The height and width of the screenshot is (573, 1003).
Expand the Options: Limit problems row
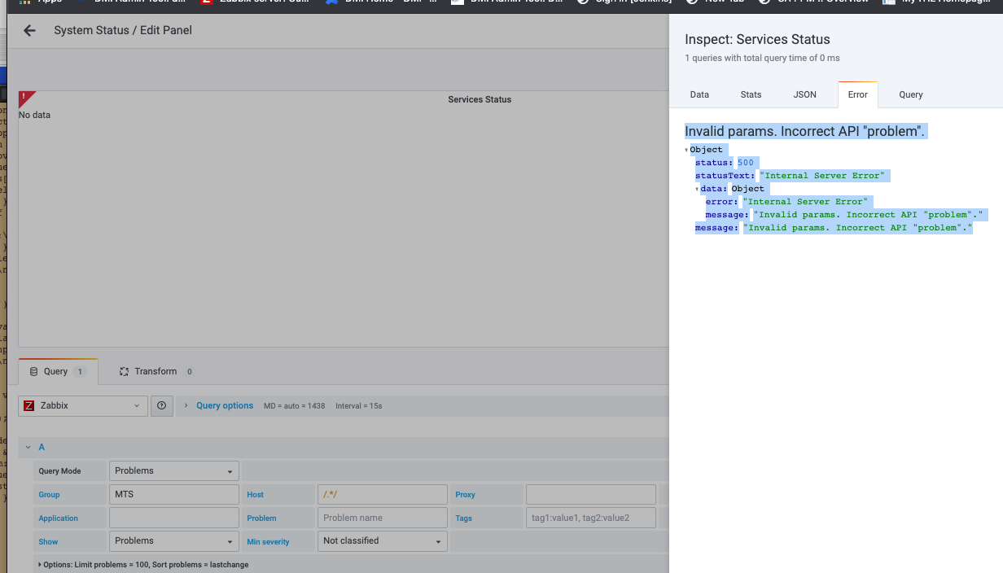pos(145,564)
